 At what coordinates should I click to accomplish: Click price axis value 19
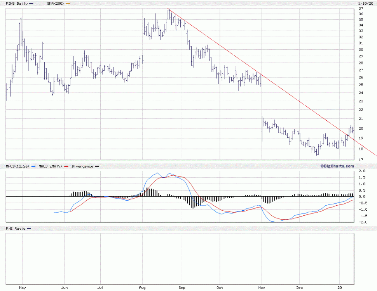pyautogui.click(x=361, y=138)
